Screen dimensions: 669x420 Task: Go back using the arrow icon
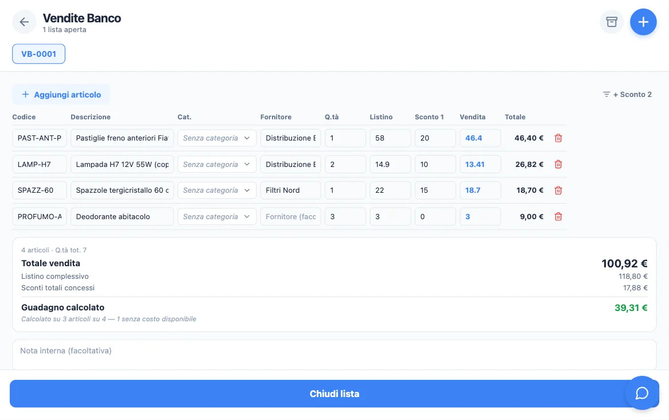click(24, 22)
